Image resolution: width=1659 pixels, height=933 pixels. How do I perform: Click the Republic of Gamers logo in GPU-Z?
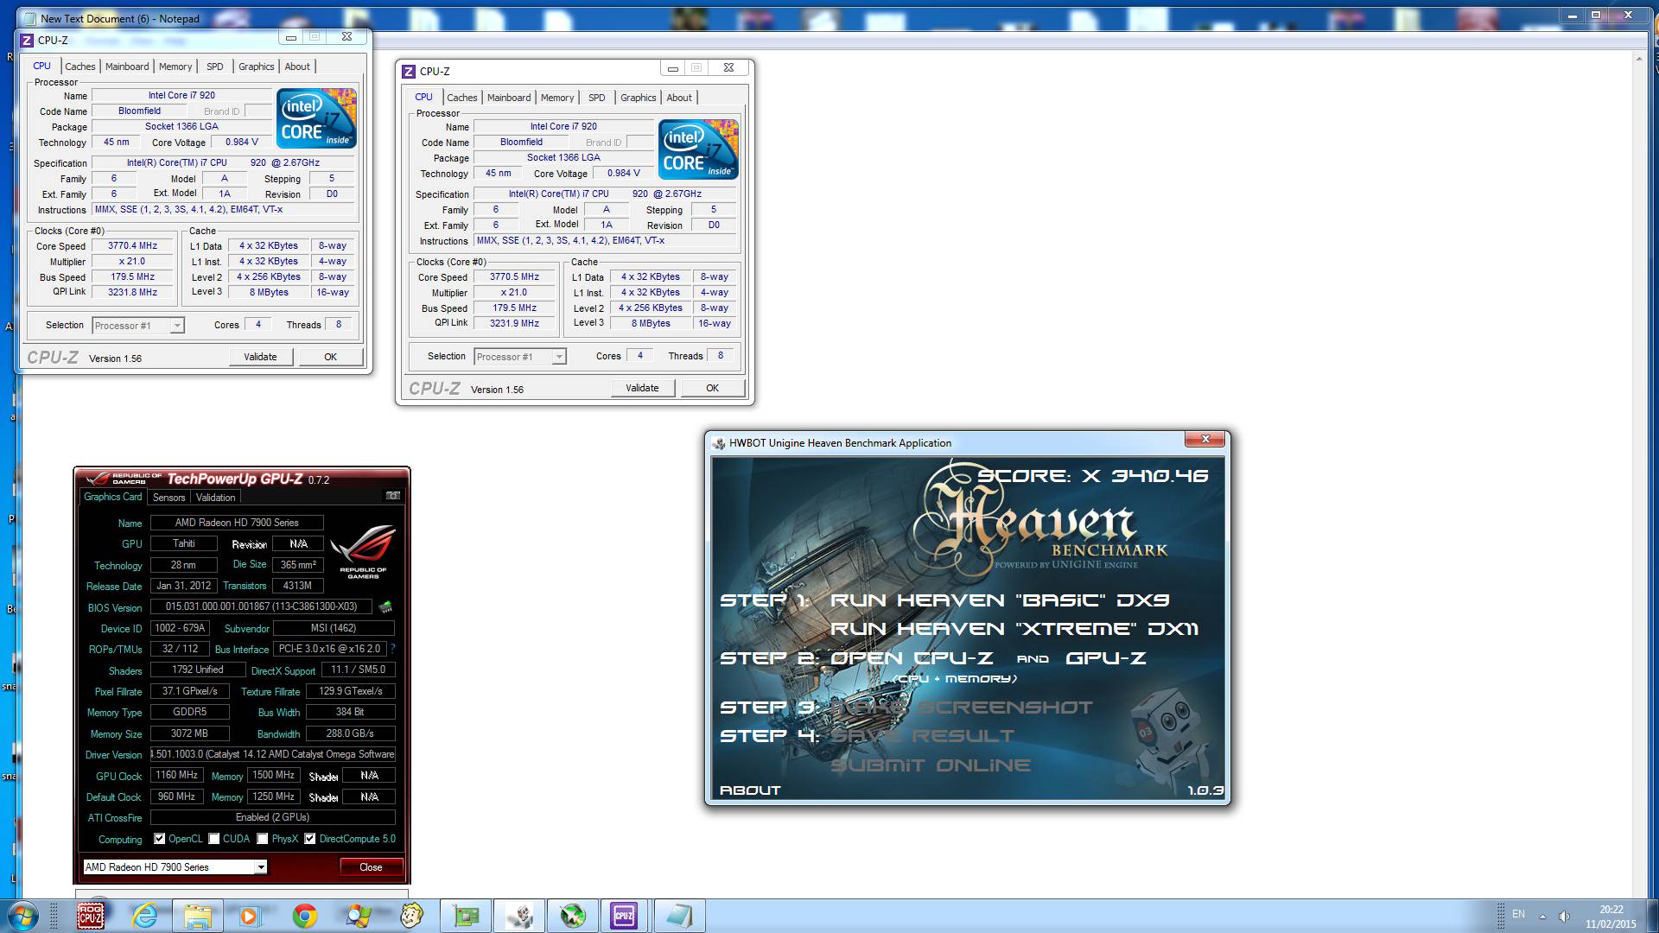click(363, 551)
